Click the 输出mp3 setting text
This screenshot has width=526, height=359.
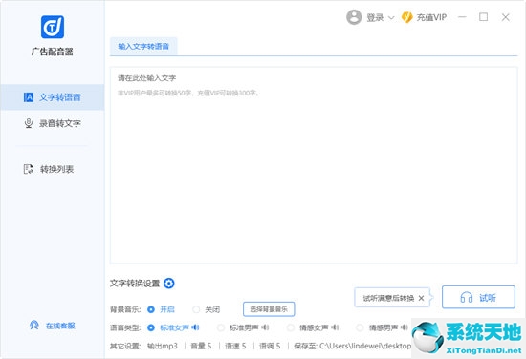163,346
